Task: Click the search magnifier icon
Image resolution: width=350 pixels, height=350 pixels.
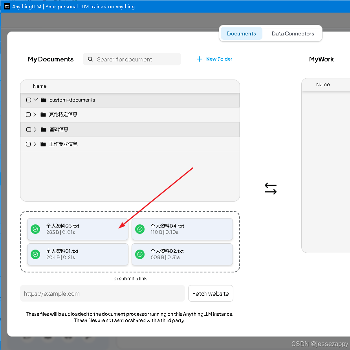Action: pyautogui.click(x=90, y=59)
